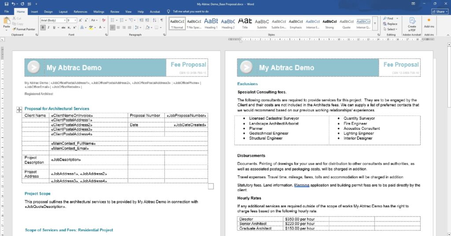This screenshot has height=236, width=451.
Task: Click the Save icon in quick access toolbar
Action: 6,4
